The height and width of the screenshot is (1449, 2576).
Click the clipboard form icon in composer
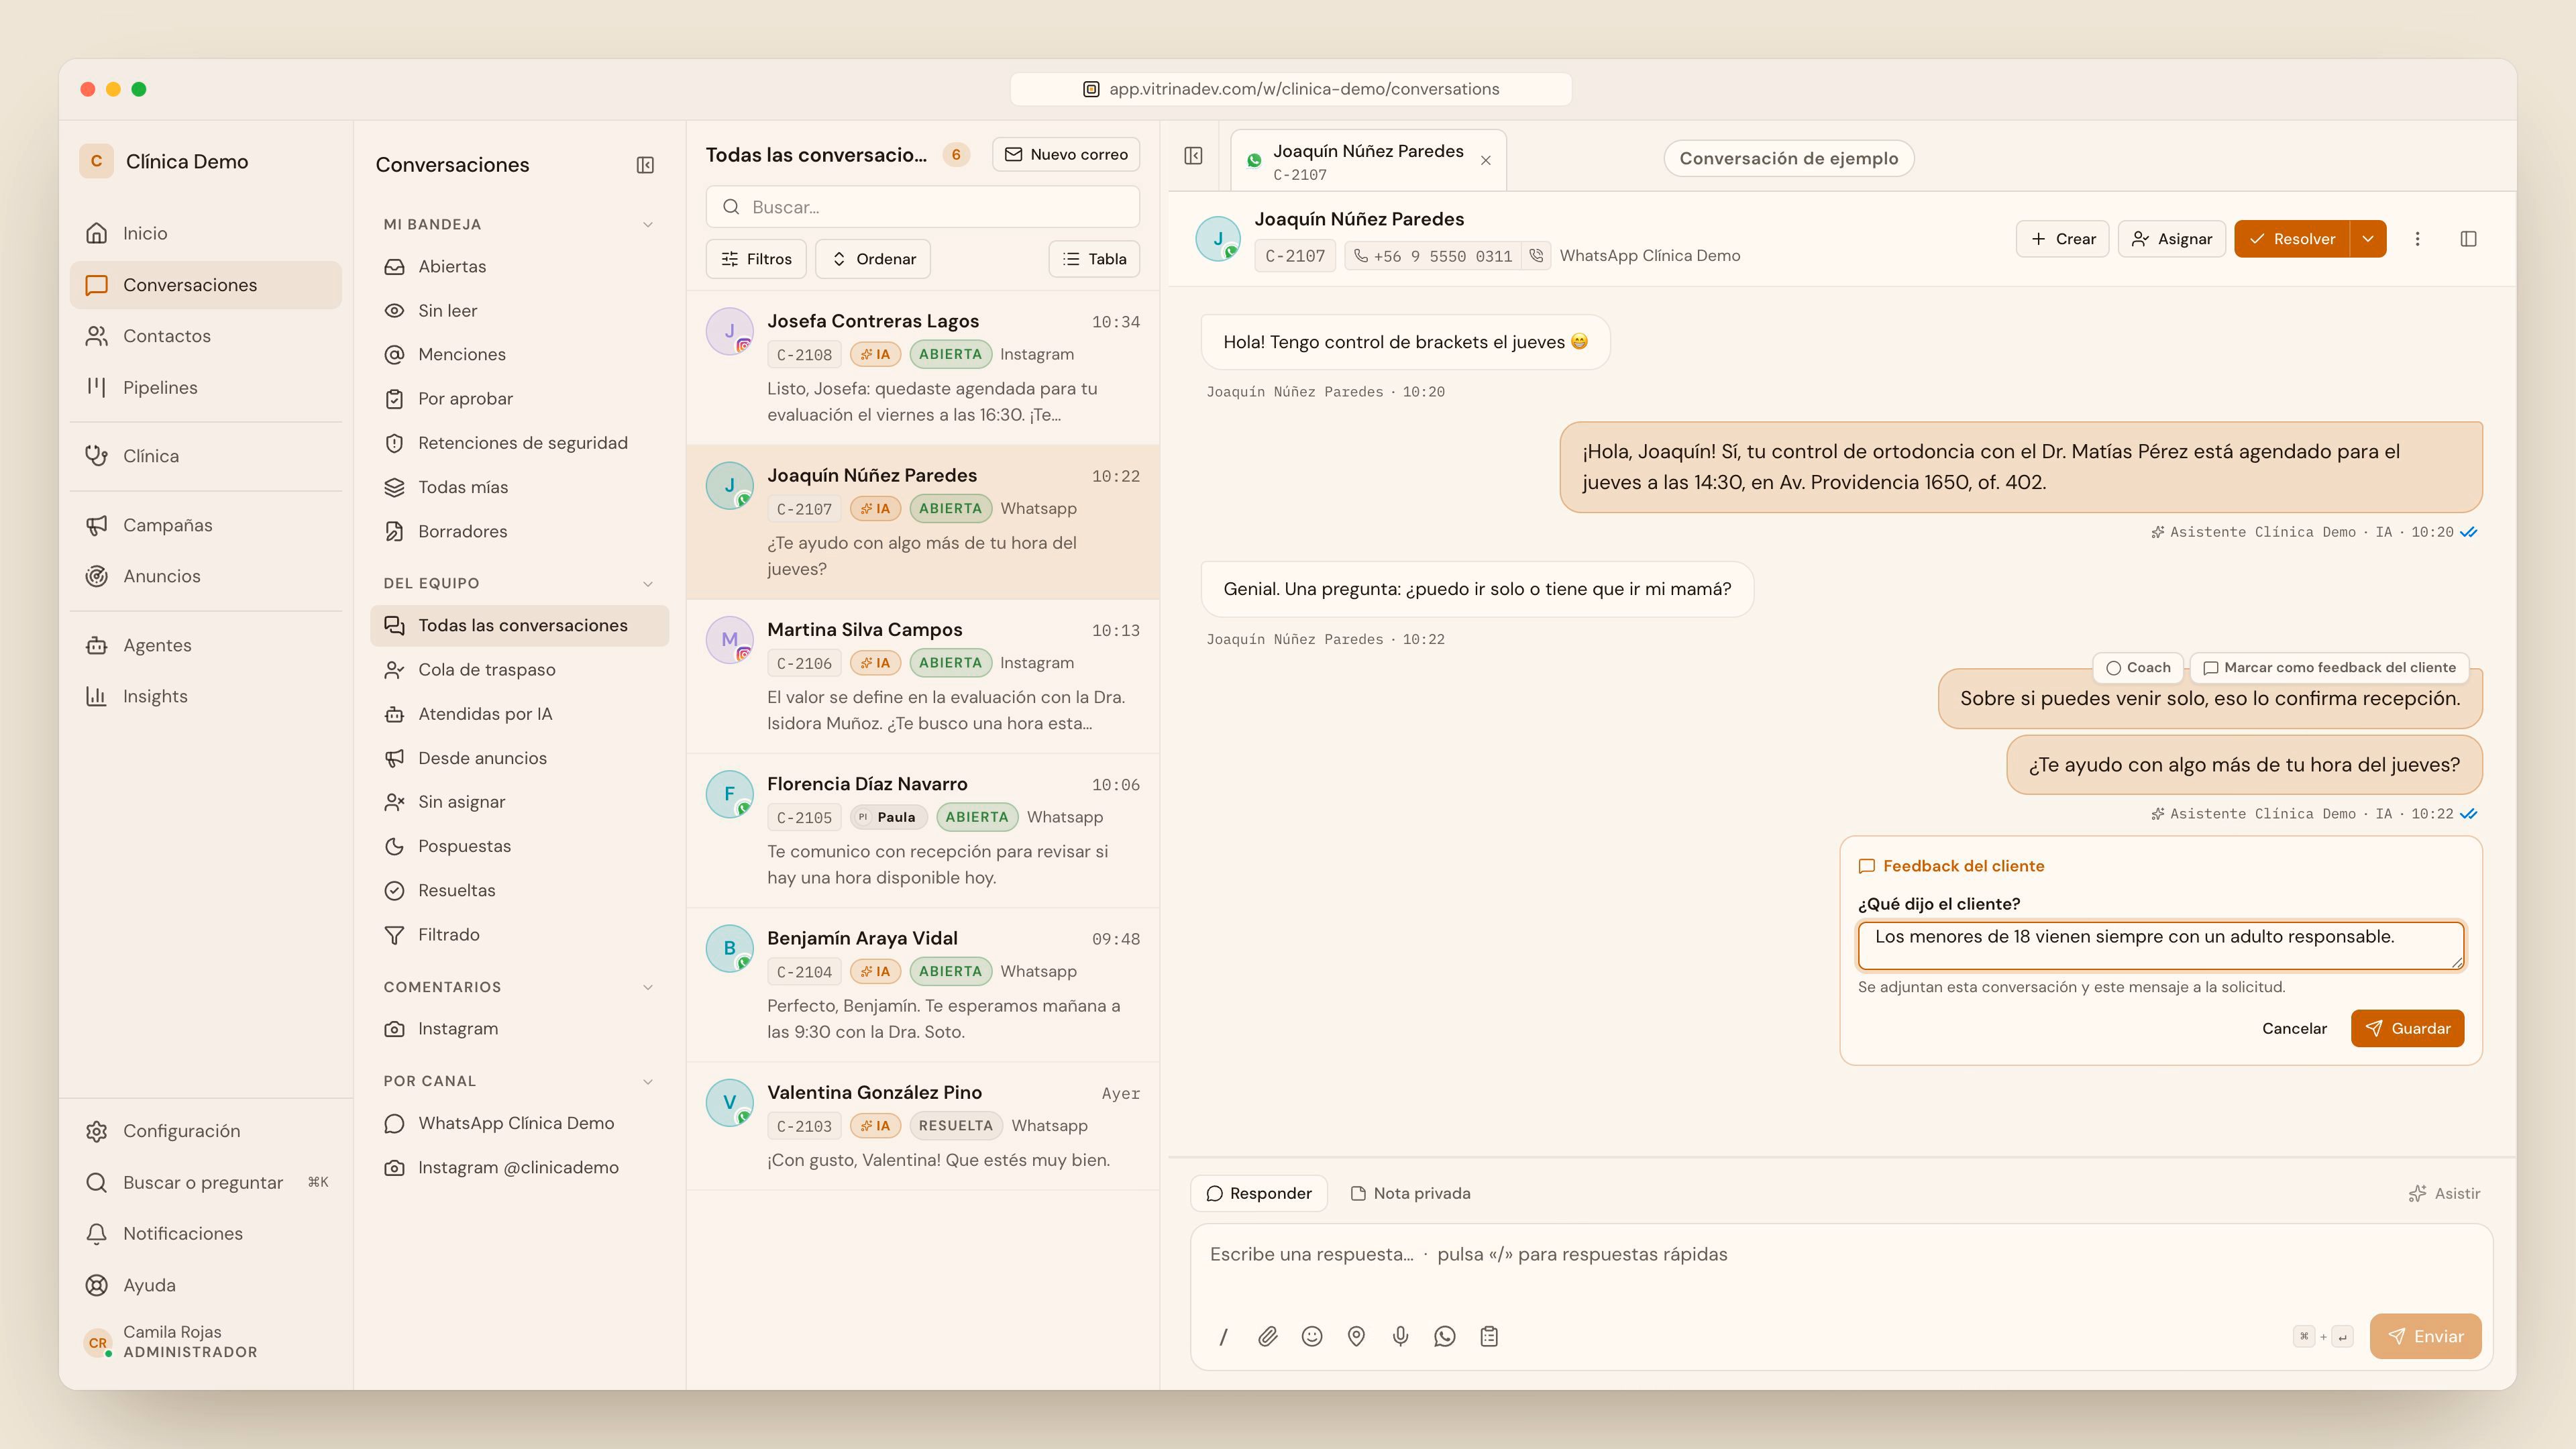pos(1489,1336)
